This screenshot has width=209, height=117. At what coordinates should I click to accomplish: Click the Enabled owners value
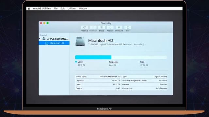click(x=163, y=84)
